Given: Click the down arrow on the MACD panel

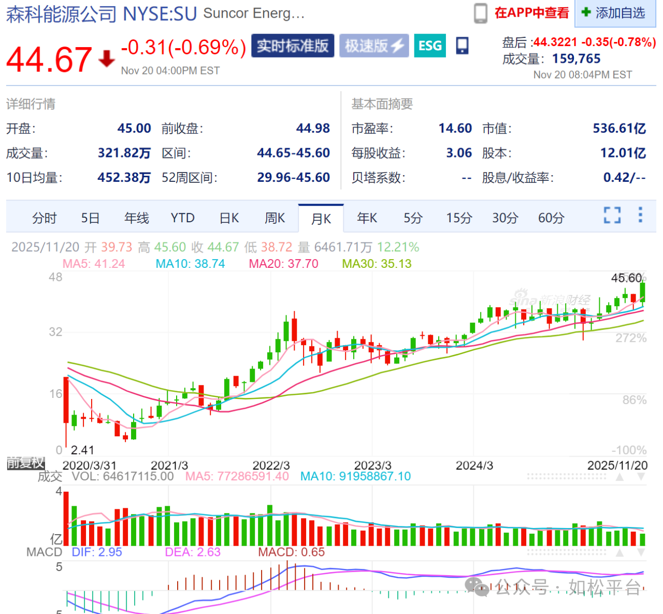Looking at the screenshot, I should click(x=641, y=553).
